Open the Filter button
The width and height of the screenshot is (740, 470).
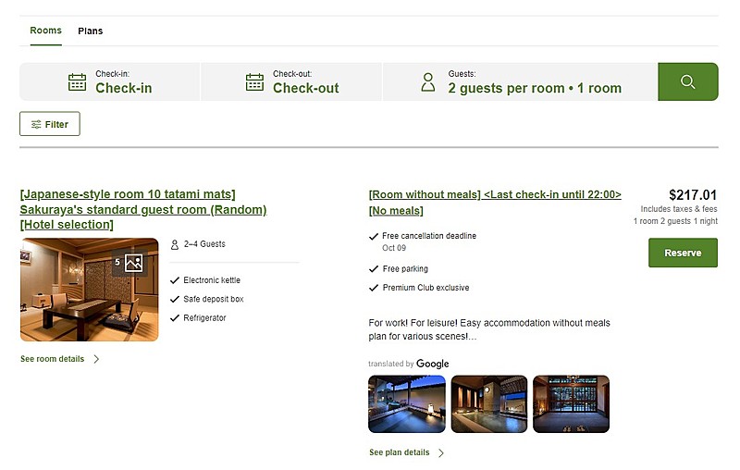(x=50, y=124)
